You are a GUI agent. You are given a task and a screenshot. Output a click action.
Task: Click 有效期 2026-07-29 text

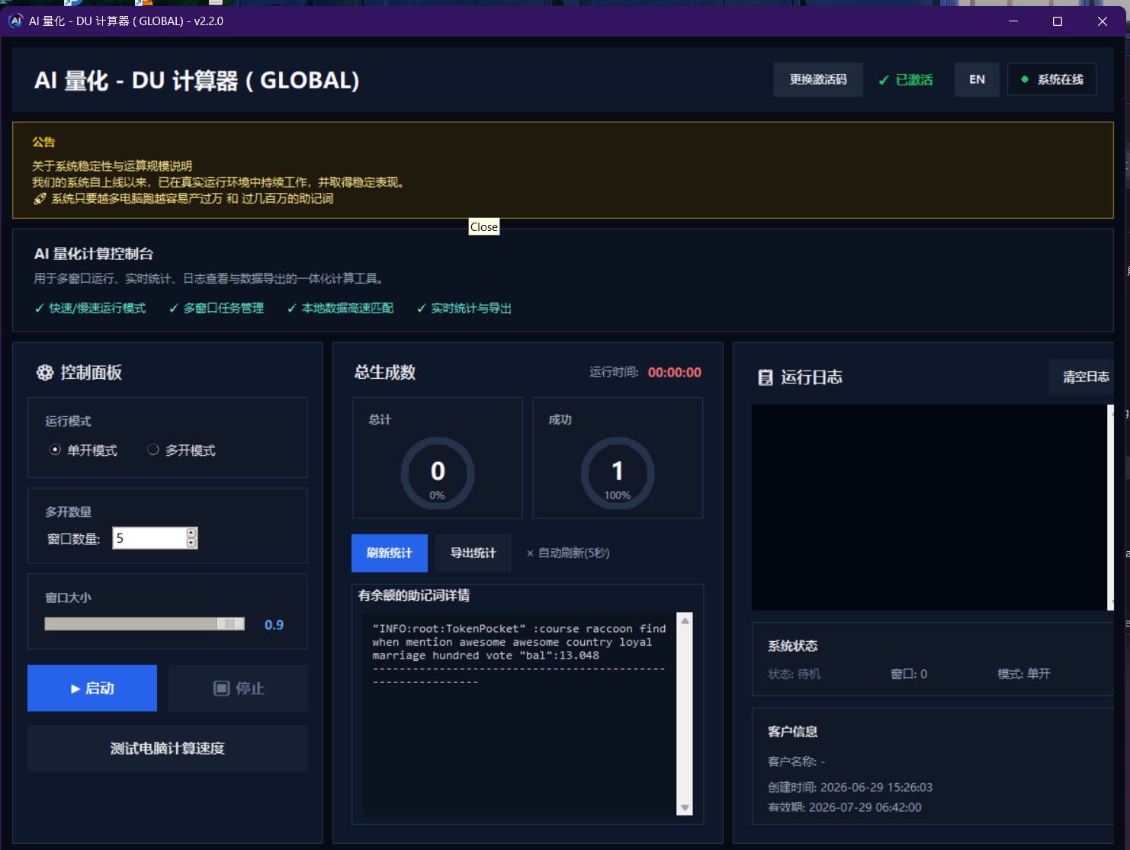click(x=844, y=807)
